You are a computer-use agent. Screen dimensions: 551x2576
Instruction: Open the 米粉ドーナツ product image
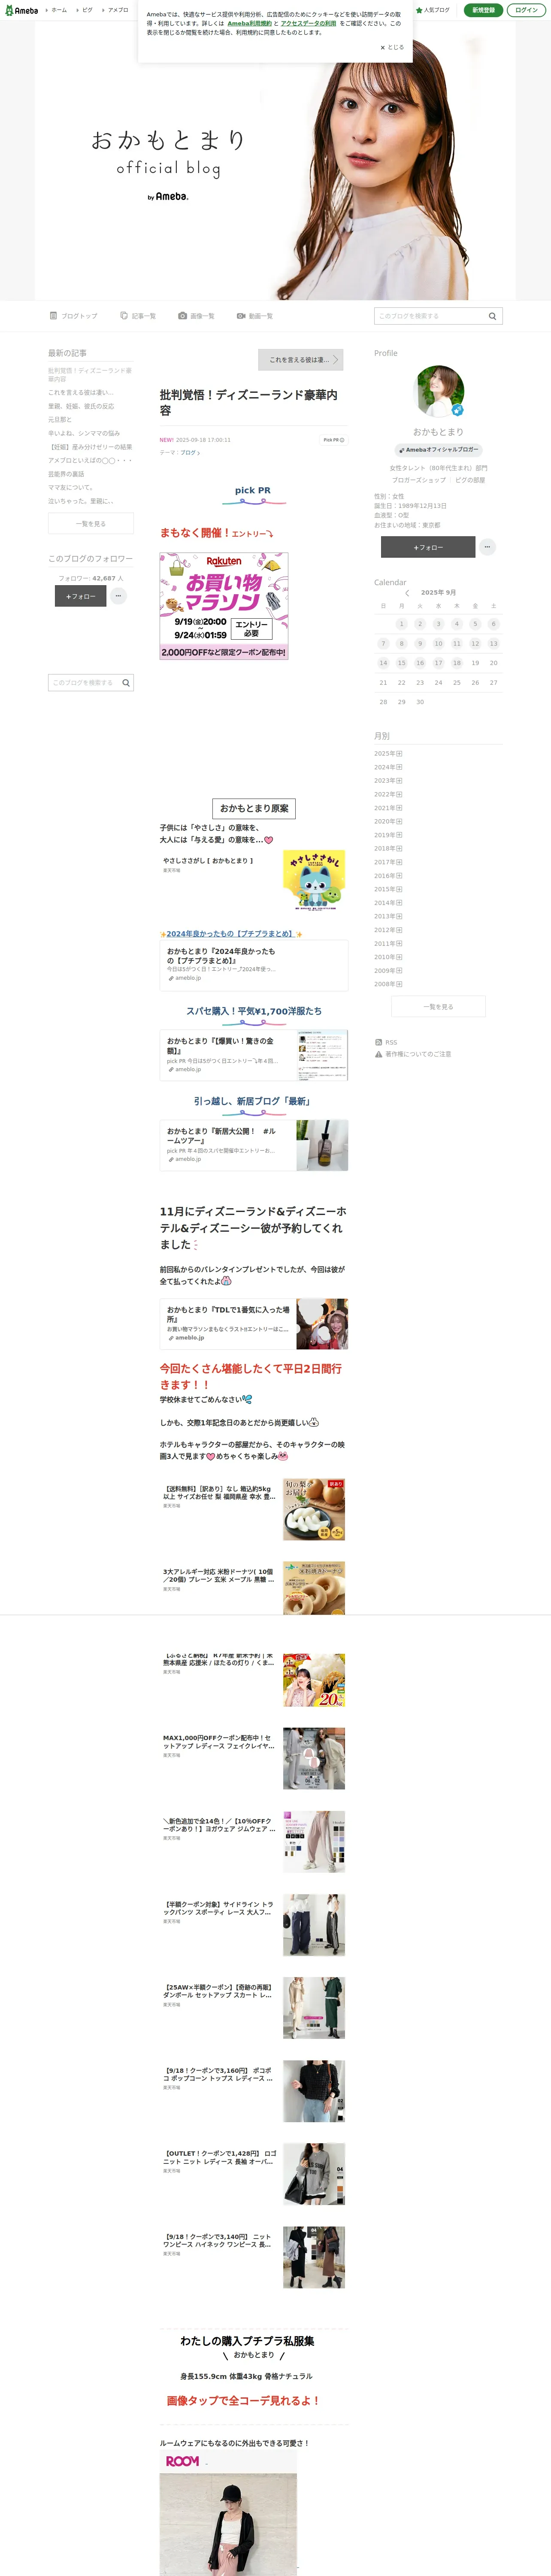point(314,1589)
